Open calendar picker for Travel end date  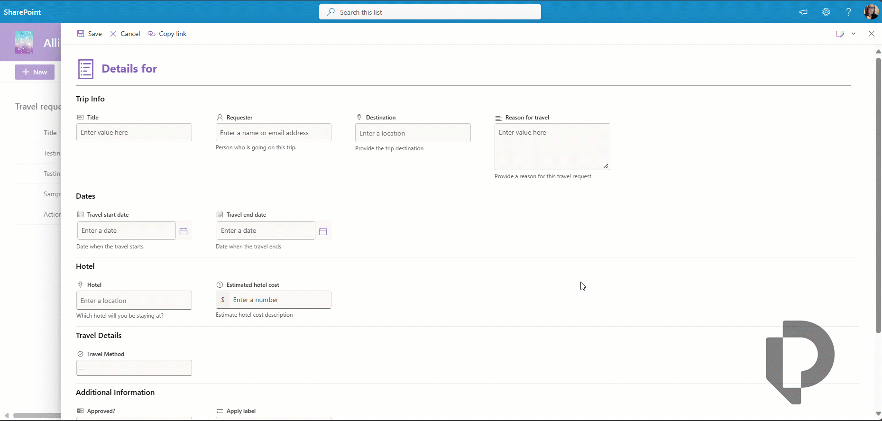tap(323, 231)
